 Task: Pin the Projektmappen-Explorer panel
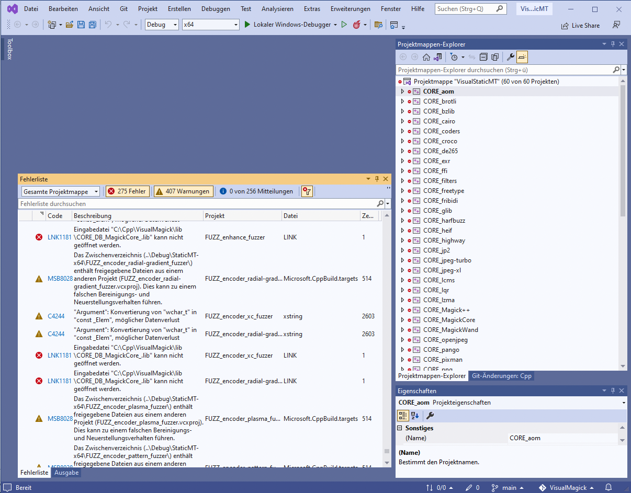click(x=613, y=44)
